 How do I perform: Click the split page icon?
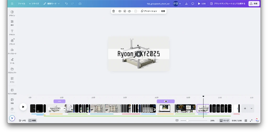click(120, 11)
